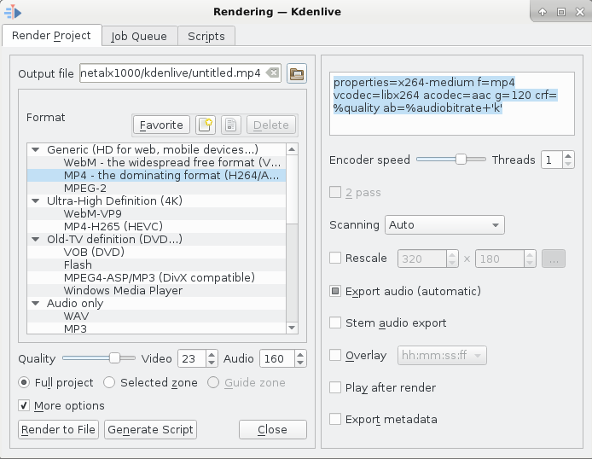The width and height of the screenshot is (592, 459).
Task: Switch to the Render Project tab
Action: 51,36
